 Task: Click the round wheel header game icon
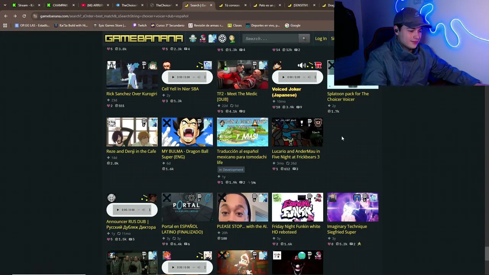(x=222, y=38)
